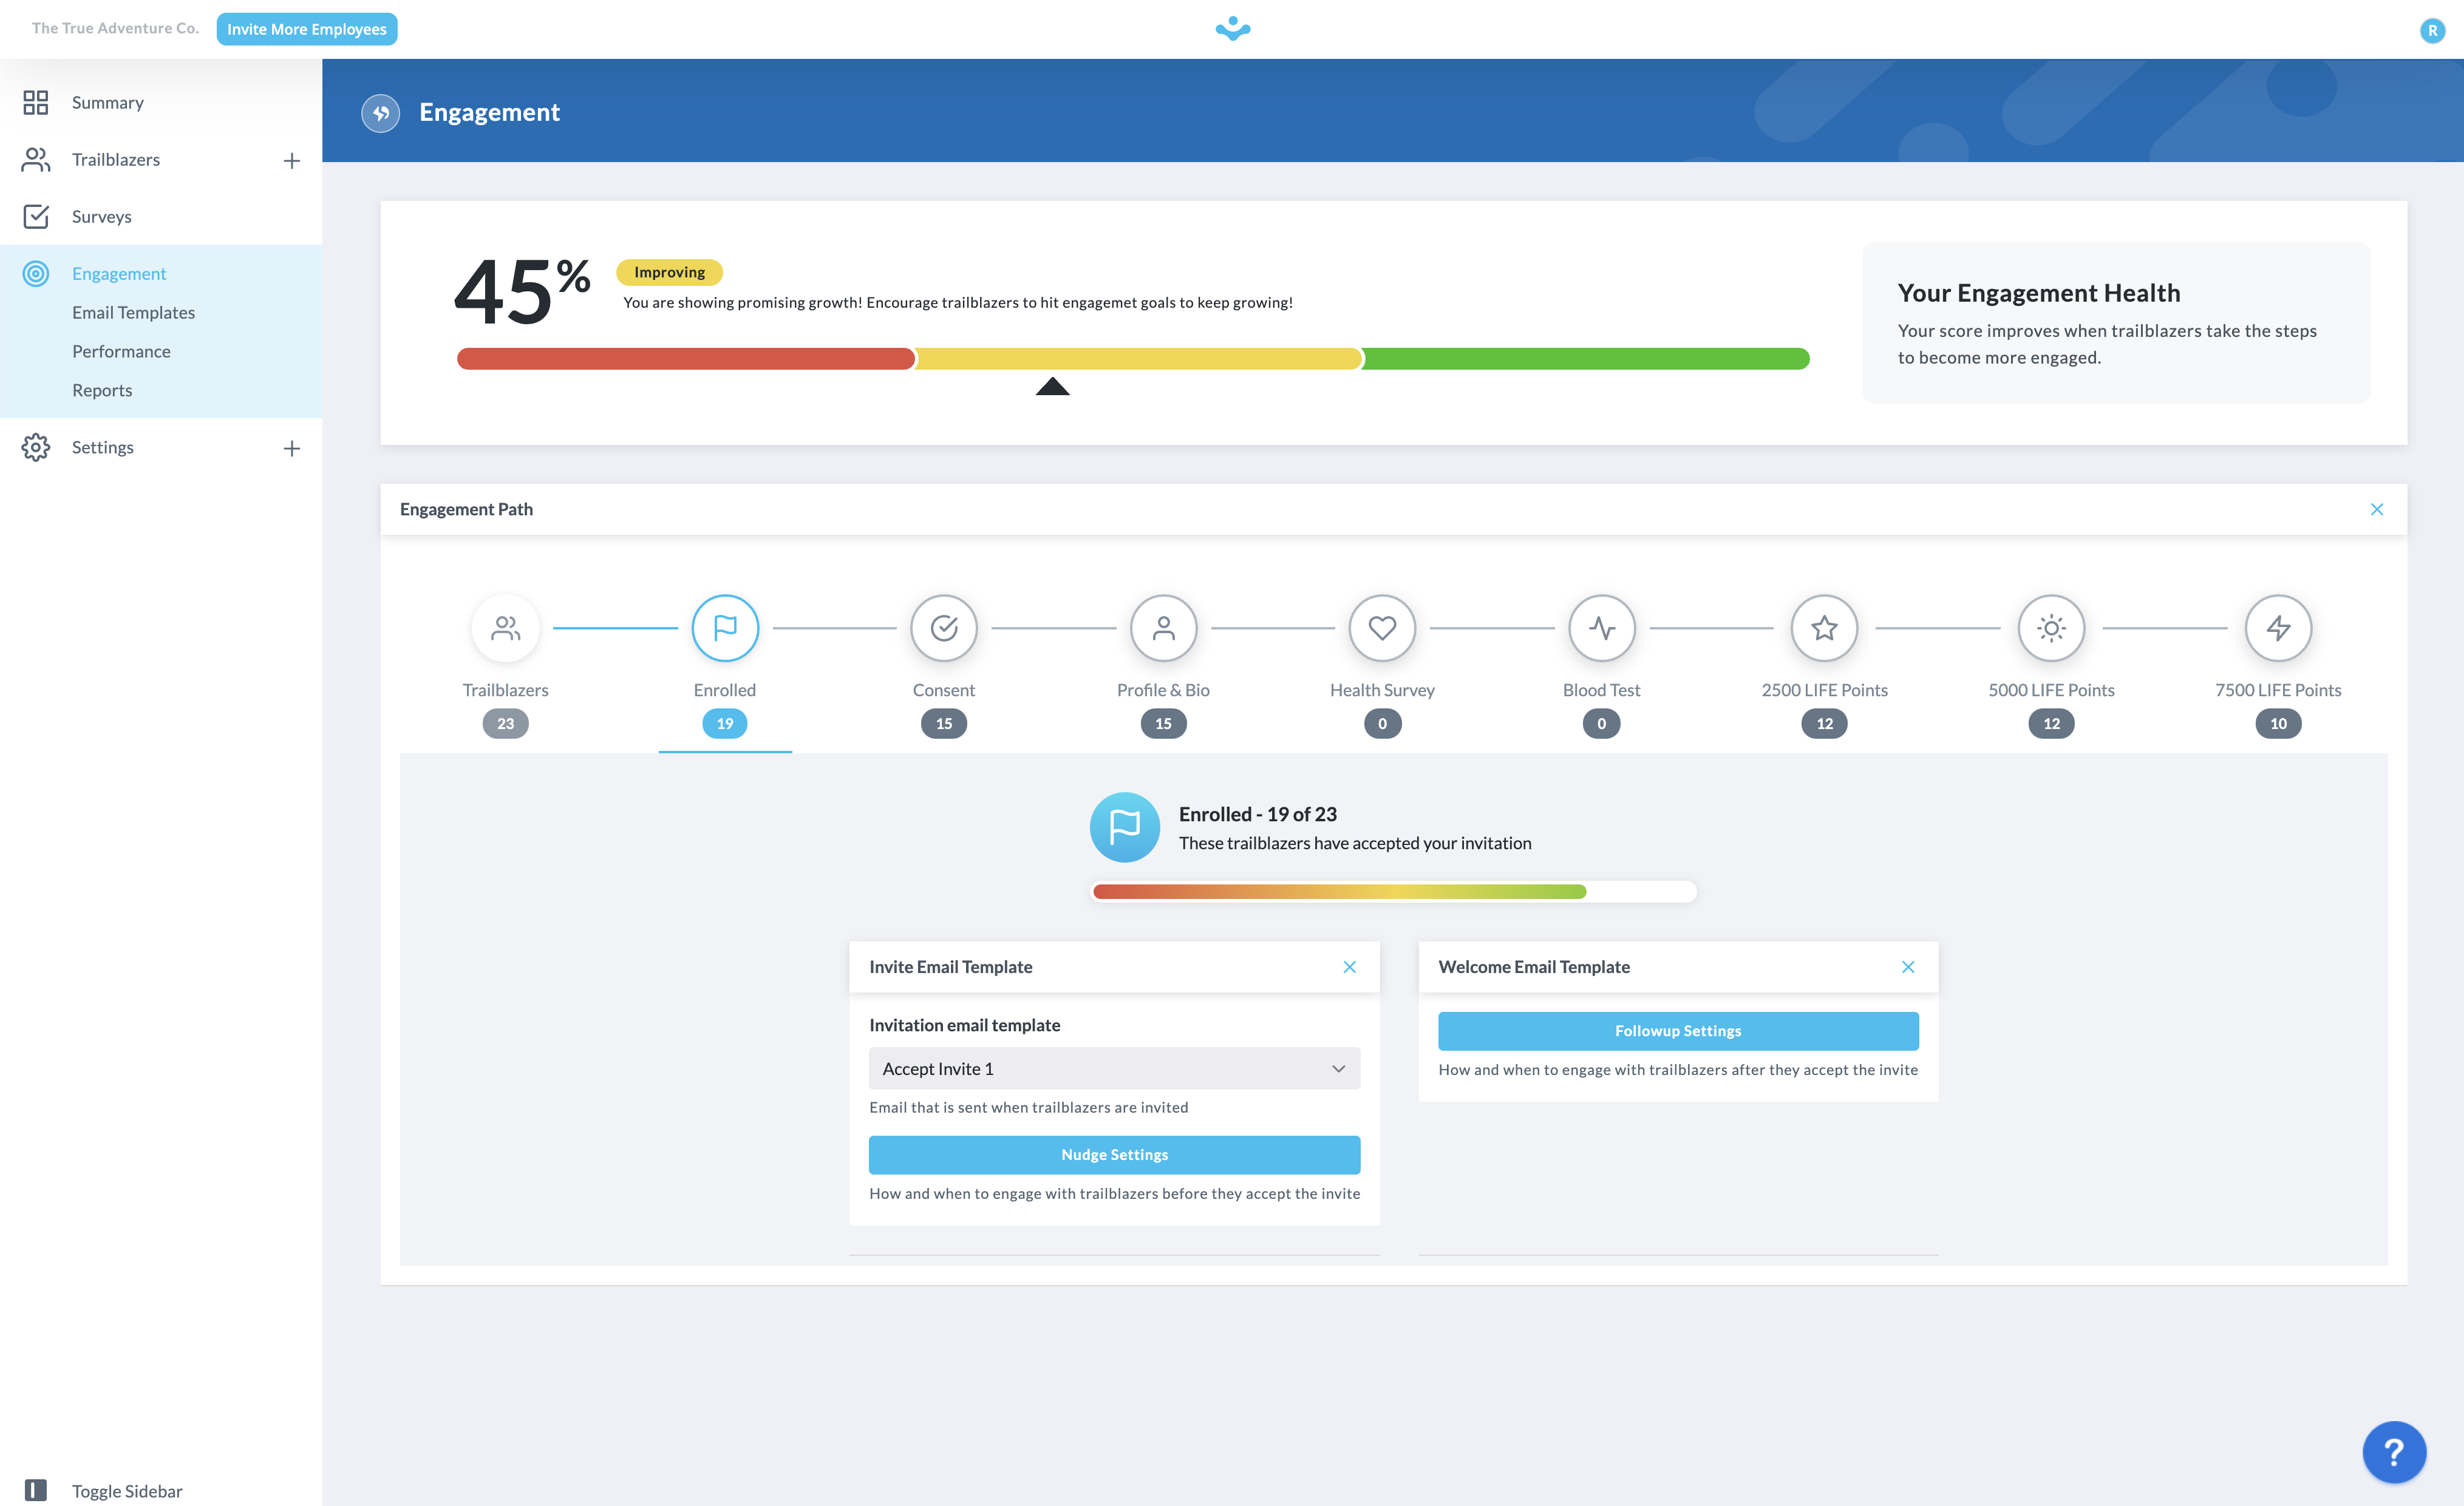Screen dimensions: 2464x1506
Task: Expand the Trailblazers section with plus button
Action: coord(291,159)
